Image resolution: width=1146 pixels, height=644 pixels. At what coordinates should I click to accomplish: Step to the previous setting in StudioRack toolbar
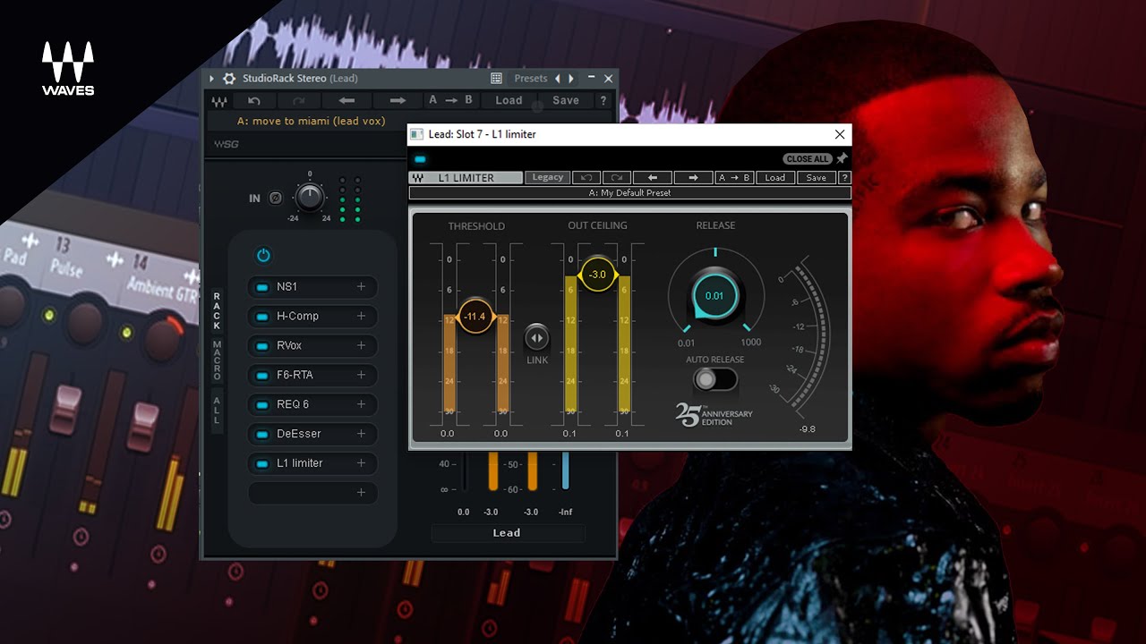point(346,101)
